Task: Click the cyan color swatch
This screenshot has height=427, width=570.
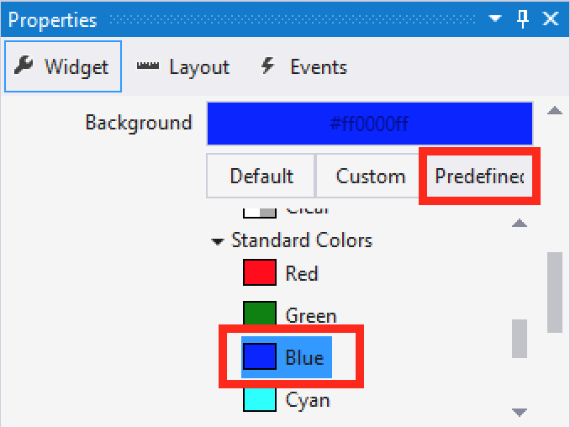Action: [x=260, y=399]
